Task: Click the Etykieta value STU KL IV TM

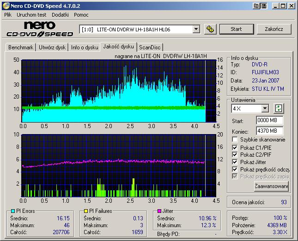Action: [268, 89]
